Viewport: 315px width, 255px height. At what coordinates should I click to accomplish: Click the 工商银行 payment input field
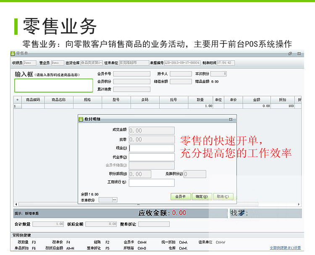151,183
